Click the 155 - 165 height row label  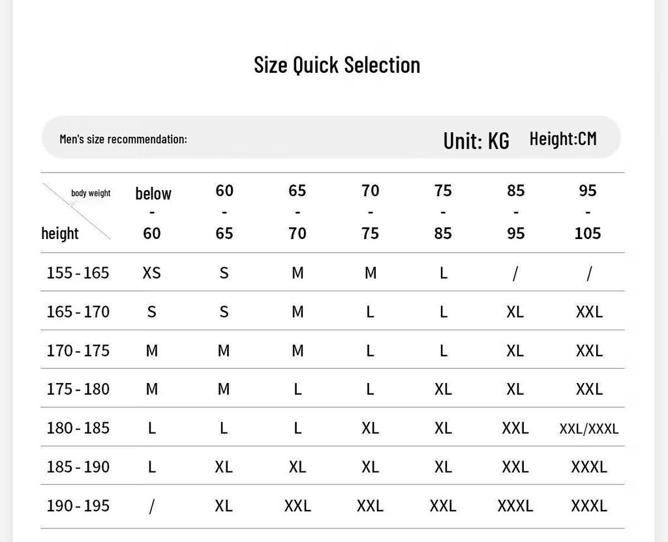click(x=78, y=273)
